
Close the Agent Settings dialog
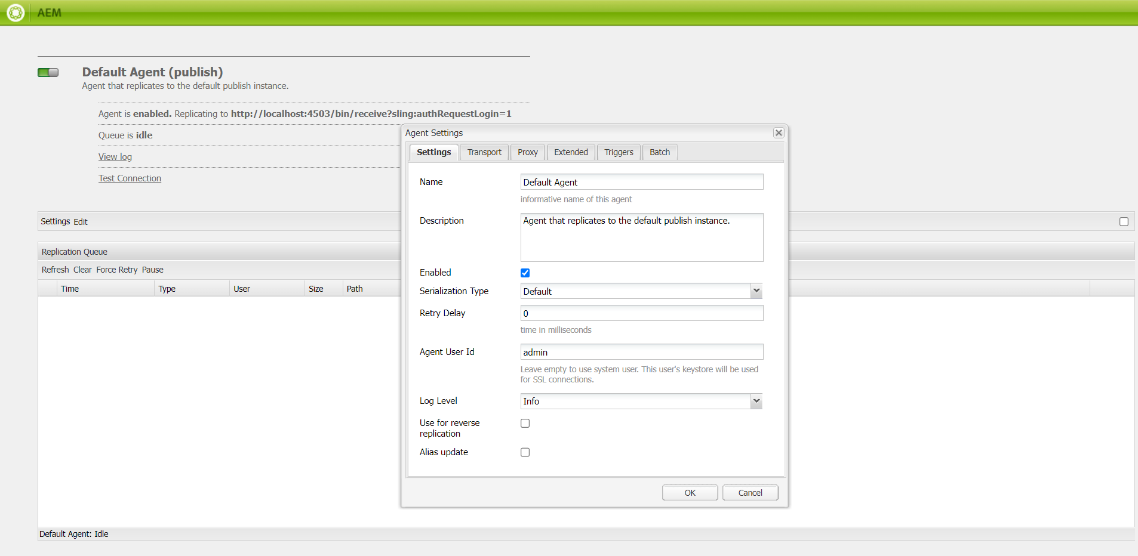pyautogui.click(x=778, y=133)
